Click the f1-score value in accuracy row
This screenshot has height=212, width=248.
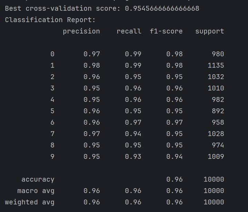pyautogui.click(x=174, y=179)
